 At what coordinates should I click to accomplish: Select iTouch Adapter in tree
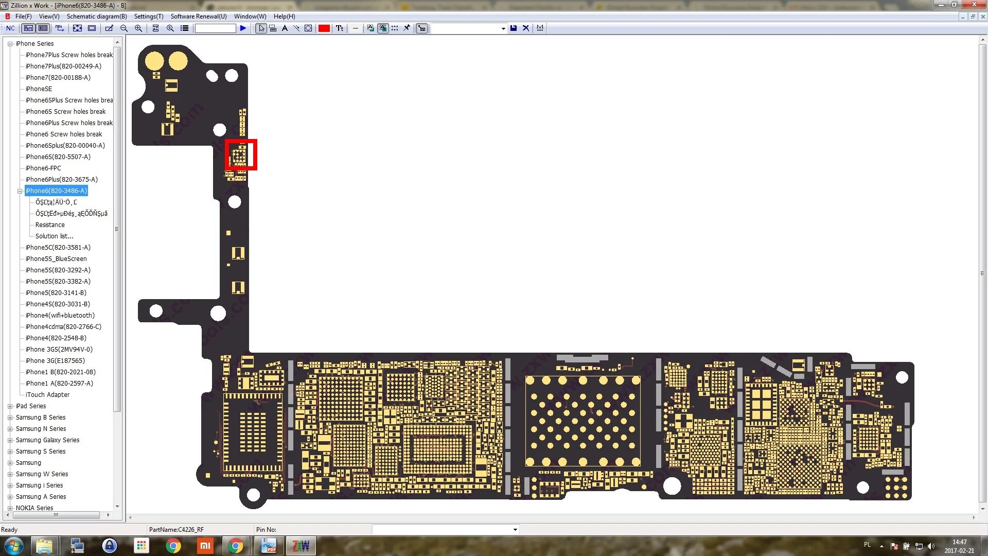pos(47,395)
